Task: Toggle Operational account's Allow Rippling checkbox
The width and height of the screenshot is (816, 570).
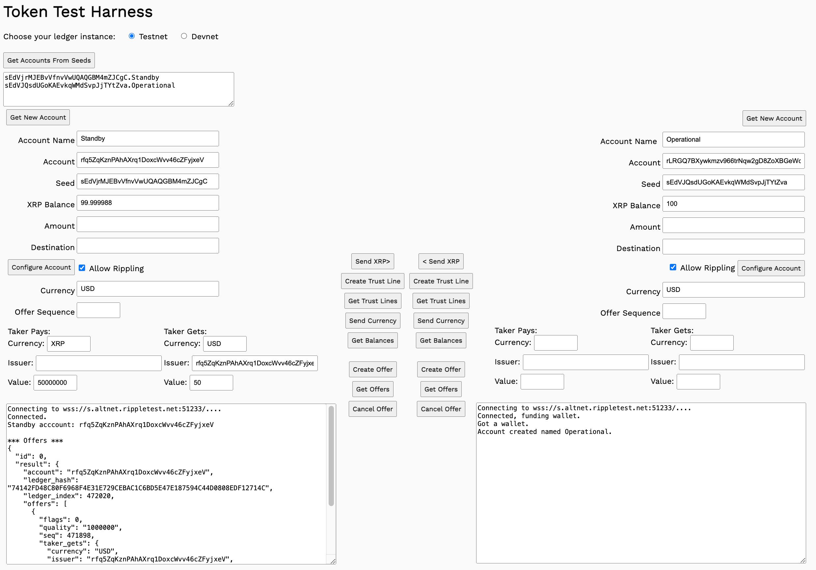Action: coord(673,267)
